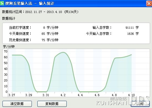
Task: Click the 70 label on the y-axis
Action: click(6, 51)
